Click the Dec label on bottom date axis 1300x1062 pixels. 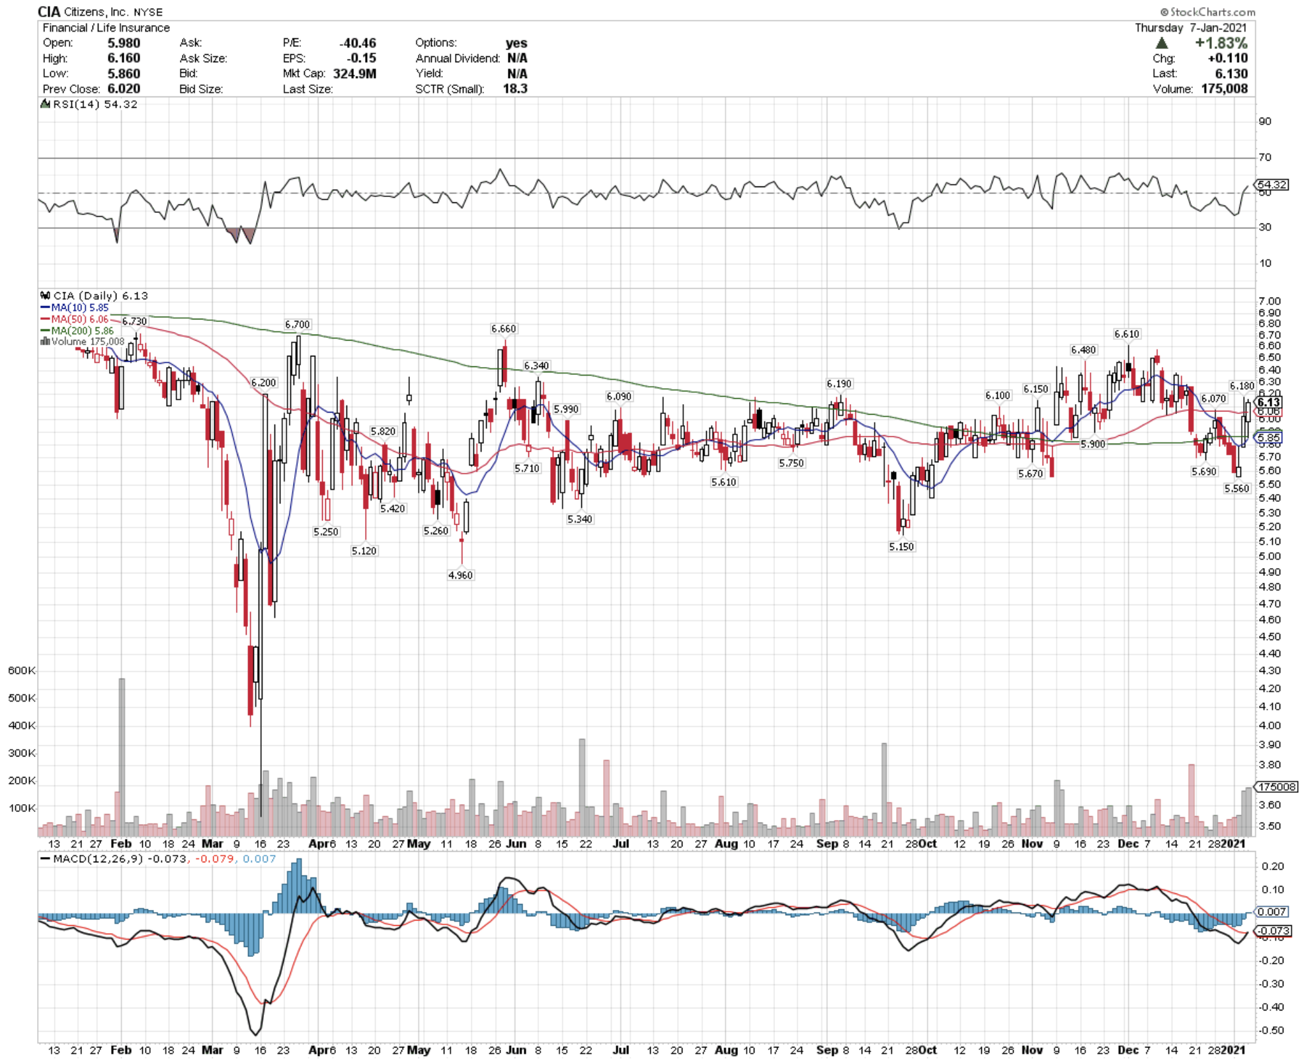1127,1049
